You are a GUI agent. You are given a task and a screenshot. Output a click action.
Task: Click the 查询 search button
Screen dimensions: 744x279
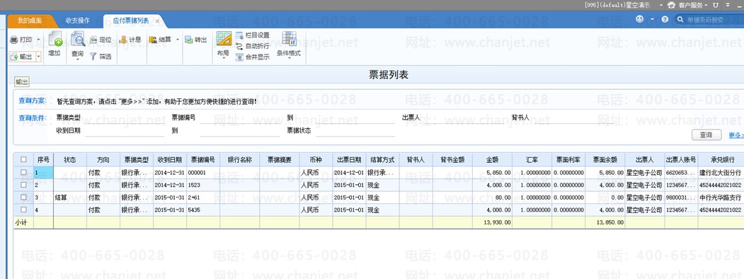pyautogui.click(x=706, y=135)
